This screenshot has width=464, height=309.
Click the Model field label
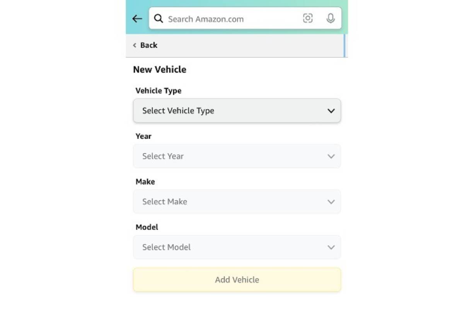point(147,227)
